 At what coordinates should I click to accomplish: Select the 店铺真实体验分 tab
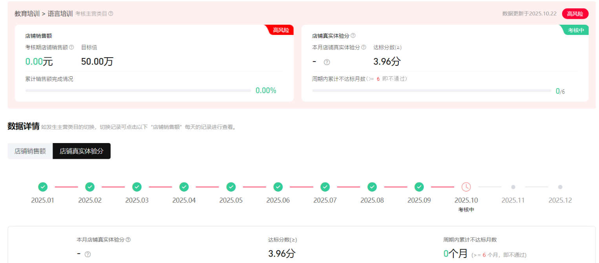82,151
